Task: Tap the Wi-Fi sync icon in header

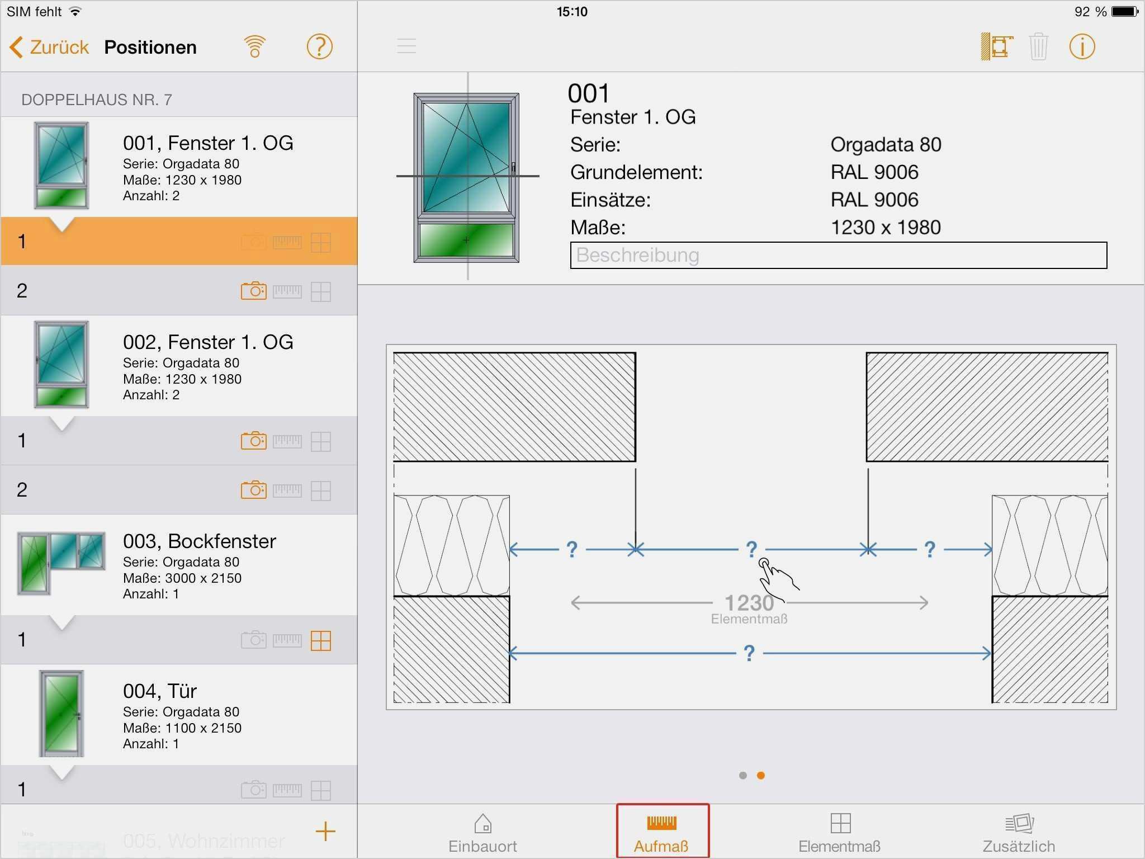Action: 254,46
